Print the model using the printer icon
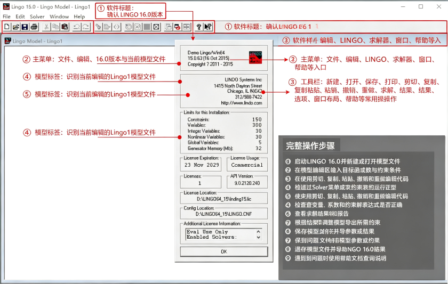Viewport: 448px width, 284px height. tap(34, 27)
